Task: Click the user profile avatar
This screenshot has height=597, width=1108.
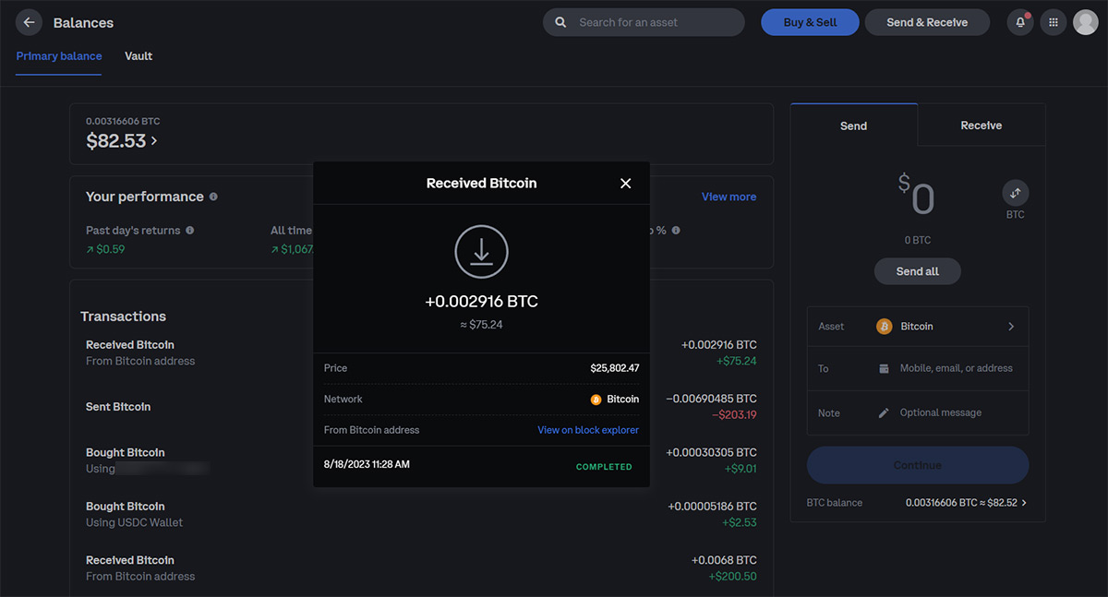Action: click(x=1086, y=22)
